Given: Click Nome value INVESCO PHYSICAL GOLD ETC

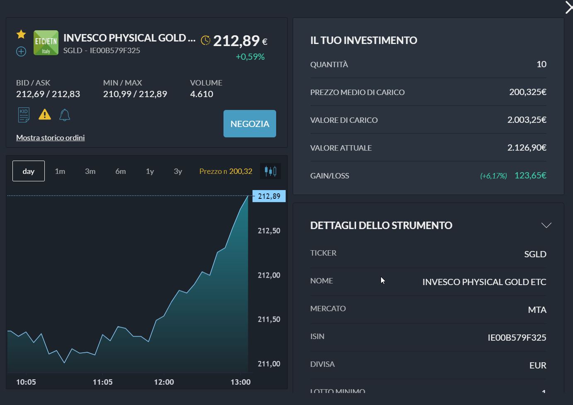Looking at the screenshot, I should (484, 282).
